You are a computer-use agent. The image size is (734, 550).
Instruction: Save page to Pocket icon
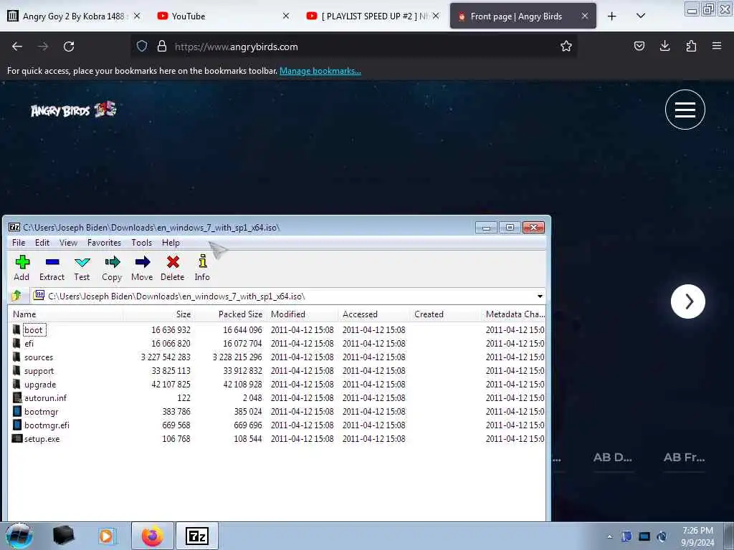coord(639,46)
